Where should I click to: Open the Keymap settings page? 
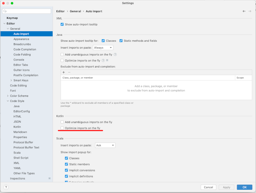tap(12, 18)
